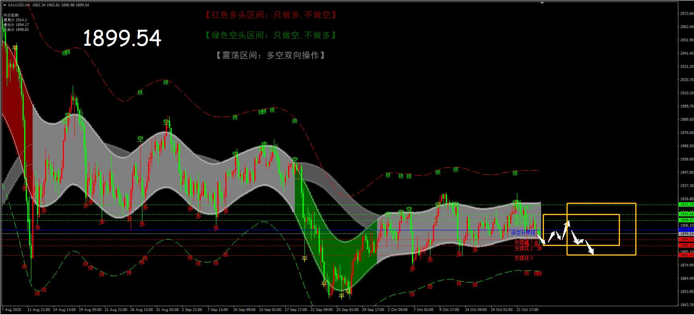This screenshot has height=315, width=694.
Task: Click the 2 Oct 09:00 time label
Action: (398, 310)
